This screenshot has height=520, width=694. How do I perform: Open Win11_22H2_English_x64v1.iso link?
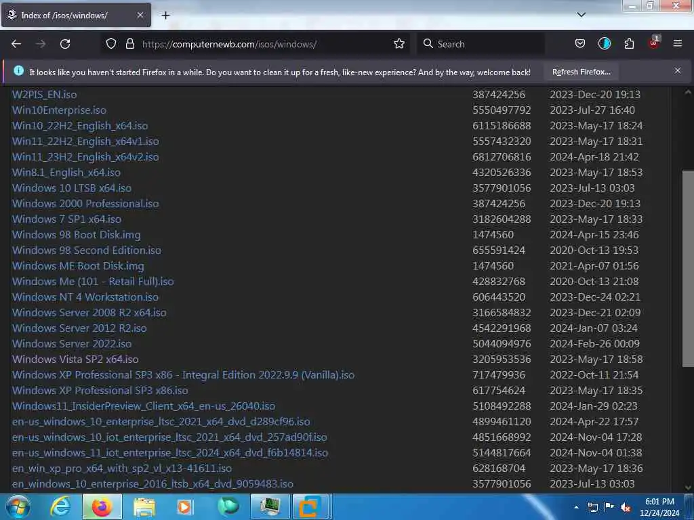click(85, 141)
